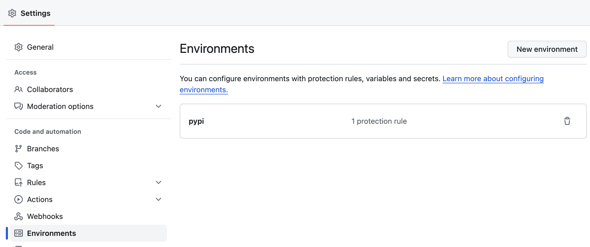This screenshot has width=590, height=247.
Task: Click the Actions play-circle icon
Action: 19,199
